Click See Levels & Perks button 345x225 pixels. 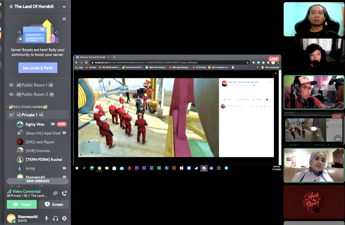point(38,68)
